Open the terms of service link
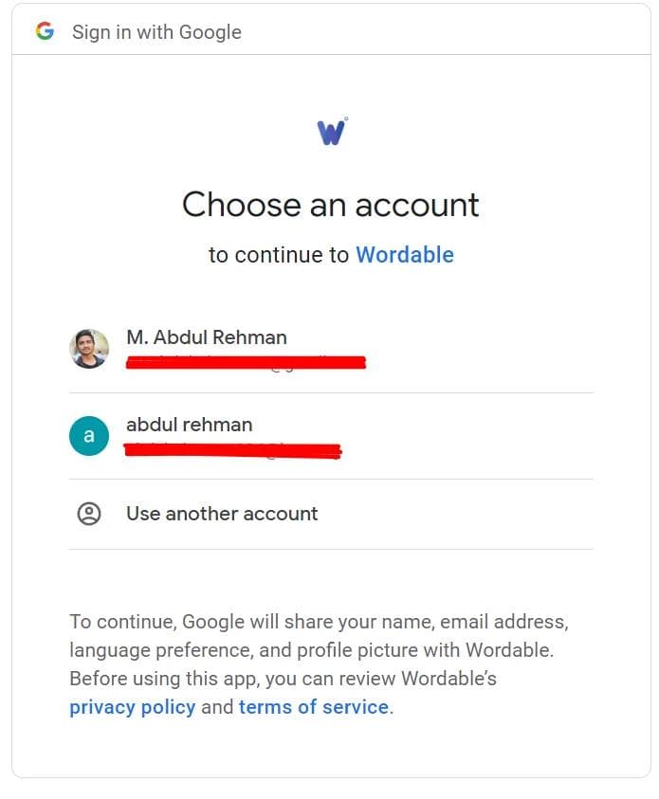659x799 pixels. [313, 707]
